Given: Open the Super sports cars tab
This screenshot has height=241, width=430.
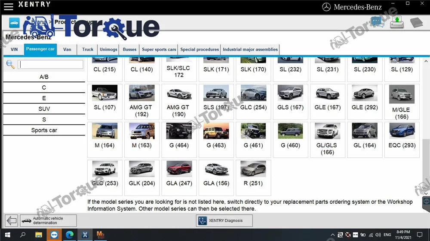Looking at the screenshot, I should tap(159, 49).
